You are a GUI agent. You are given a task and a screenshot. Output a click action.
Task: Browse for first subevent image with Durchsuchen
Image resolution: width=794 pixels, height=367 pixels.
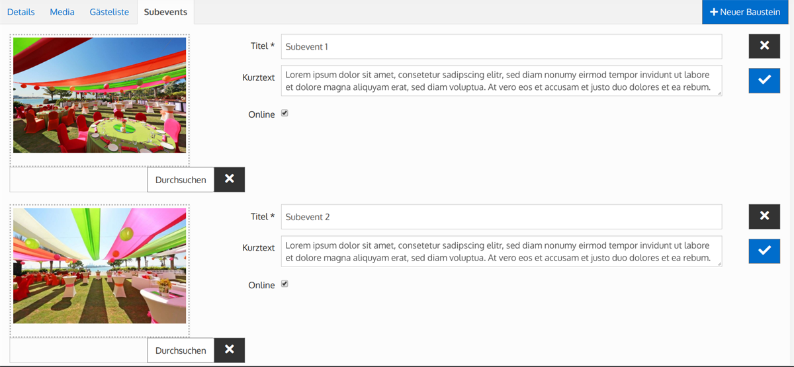(181, 179)
